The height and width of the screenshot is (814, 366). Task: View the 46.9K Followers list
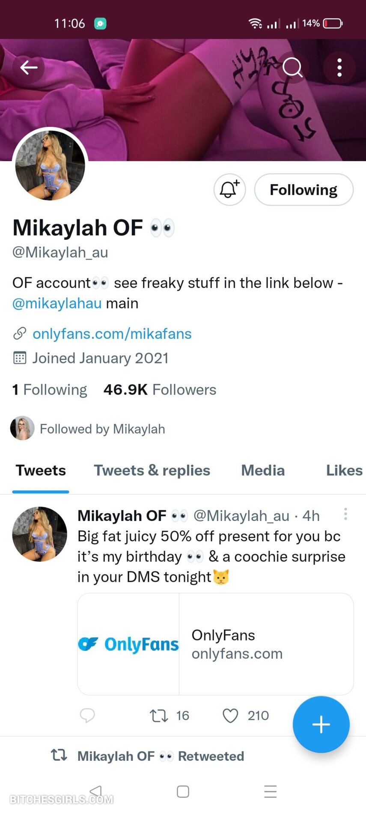(x=160, y=389)
